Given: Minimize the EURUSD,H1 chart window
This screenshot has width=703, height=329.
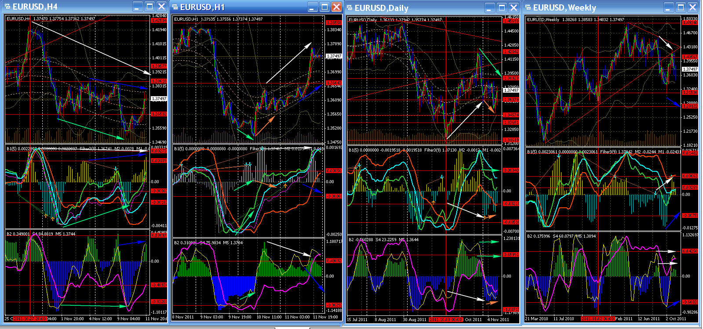Looking at the screenshot, I should click(x=313, y=7).
